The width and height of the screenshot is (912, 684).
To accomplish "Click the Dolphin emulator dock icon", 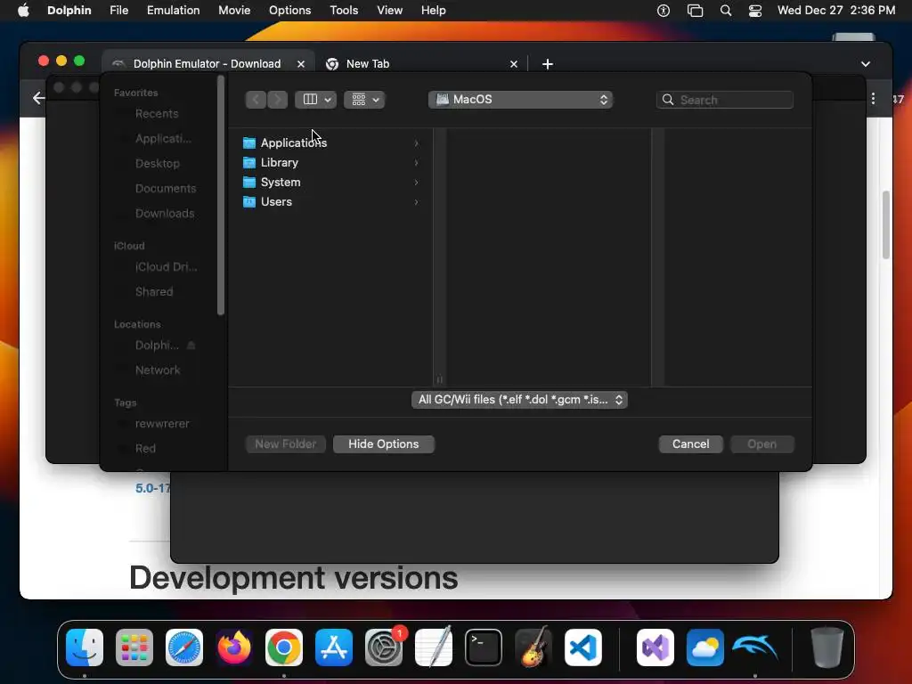I will [x=755, y=647].
